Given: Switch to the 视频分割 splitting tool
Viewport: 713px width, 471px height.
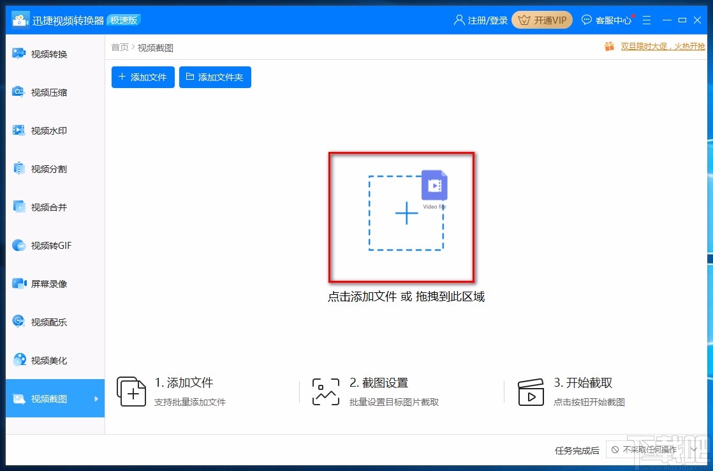Looking at the screenshot, I should 45,168.
